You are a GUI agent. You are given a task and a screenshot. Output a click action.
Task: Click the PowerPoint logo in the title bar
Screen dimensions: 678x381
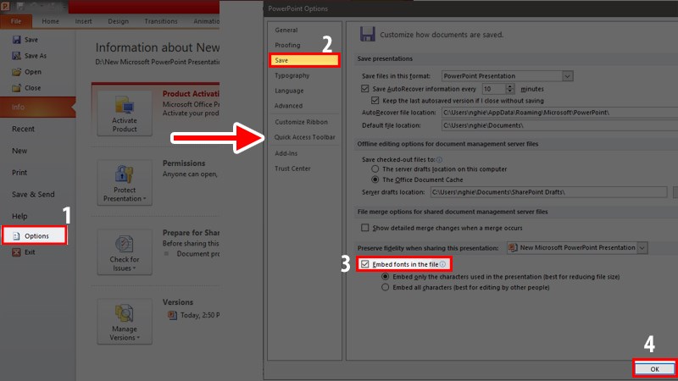pyautogui.click(x=6, y=6)
